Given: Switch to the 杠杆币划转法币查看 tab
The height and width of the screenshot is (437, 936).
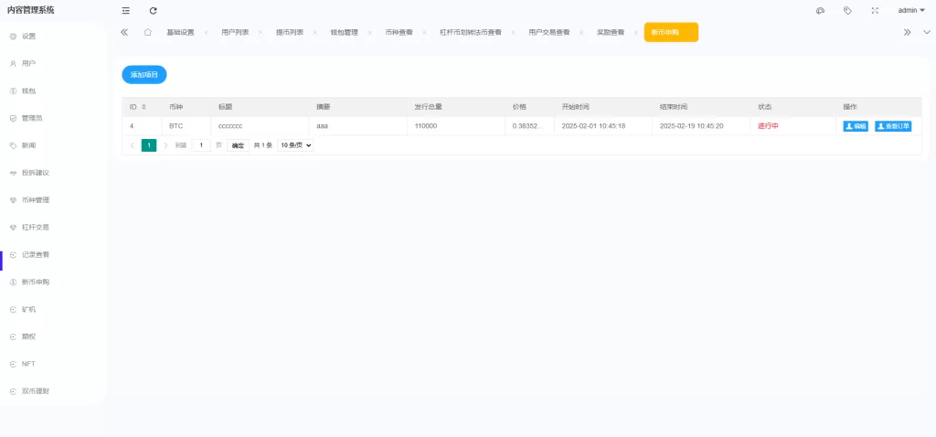Looking at the screenshot, I should [x=471, y=32].
